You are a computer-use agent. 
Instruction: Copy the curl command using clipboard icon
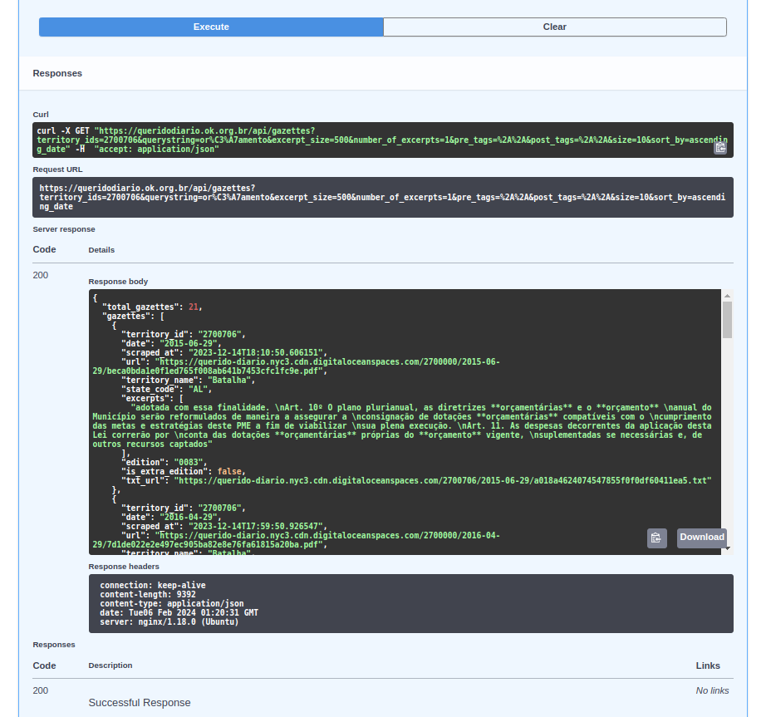click(720, 148)
